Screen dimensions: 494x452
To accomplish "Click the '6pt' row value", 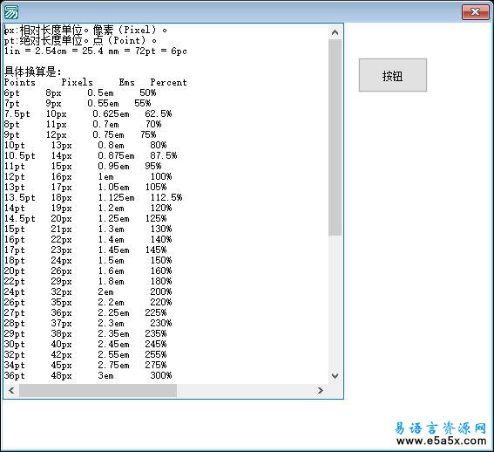I will point(12,92).
